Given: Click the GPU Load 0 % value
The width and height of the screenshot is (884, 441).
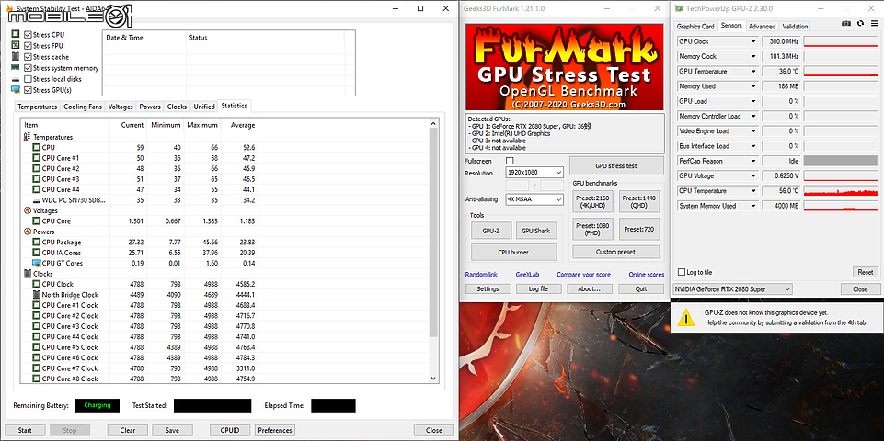Looking at the screenshot, I should [x=781, y=101].
